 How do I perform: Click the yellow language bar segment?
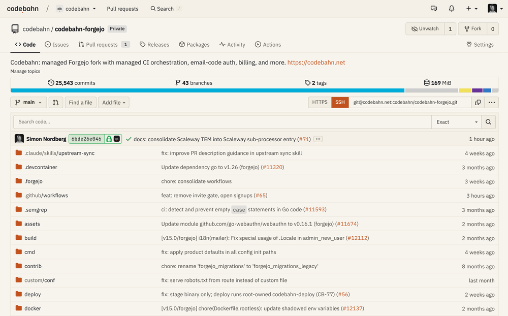pyautogui.click(x=465, y=90)
